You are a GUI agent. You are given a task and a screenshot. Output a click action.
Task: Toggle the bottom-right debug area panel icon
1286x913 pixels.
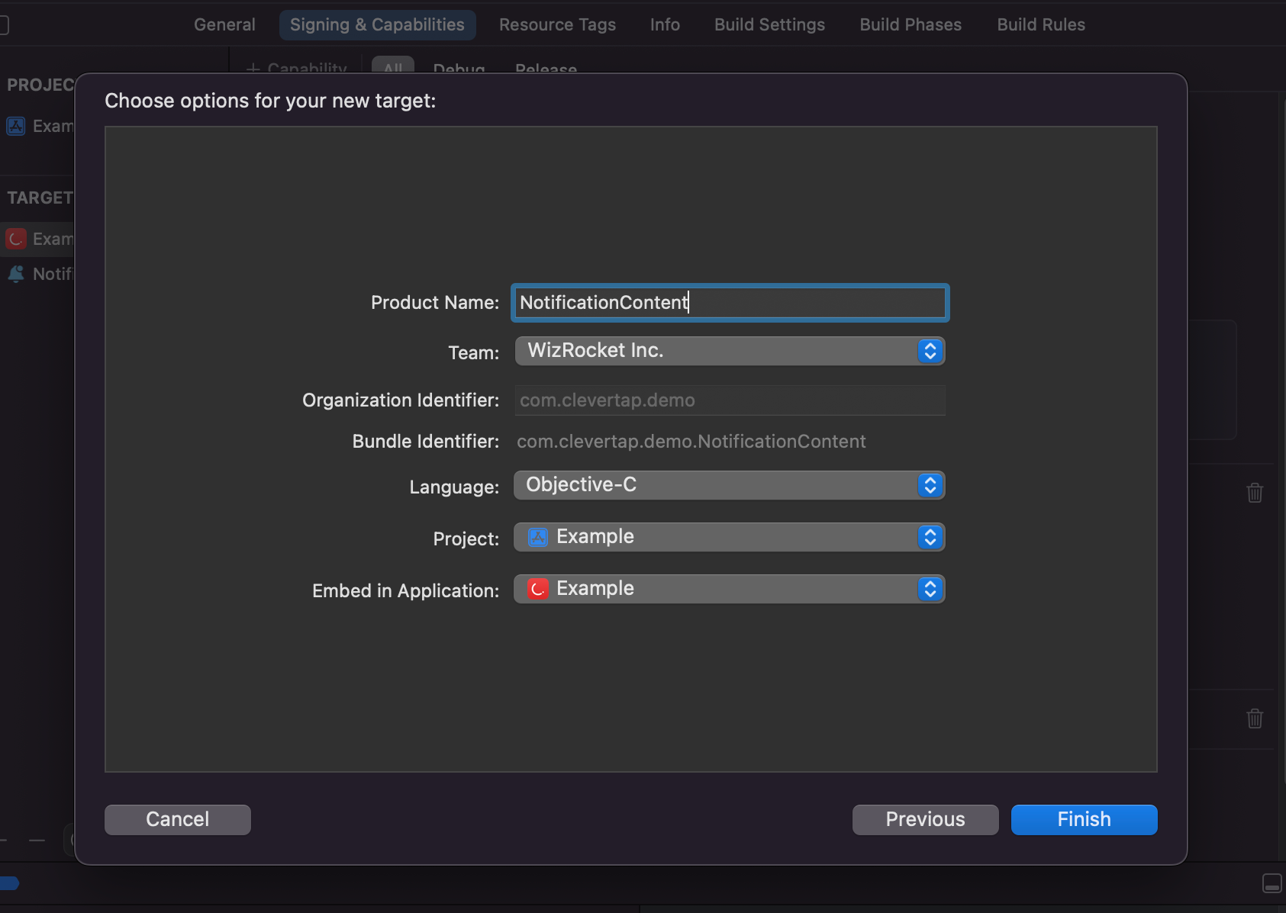(x=1271, y=883)
